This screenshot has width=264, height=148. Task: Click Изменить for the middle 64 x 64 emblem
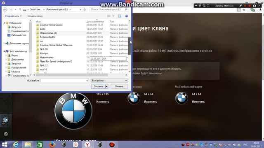tap(150, 102)
